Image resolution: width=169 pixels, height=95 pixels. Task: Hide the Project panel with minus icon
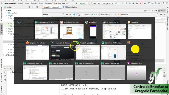[41, 7]
